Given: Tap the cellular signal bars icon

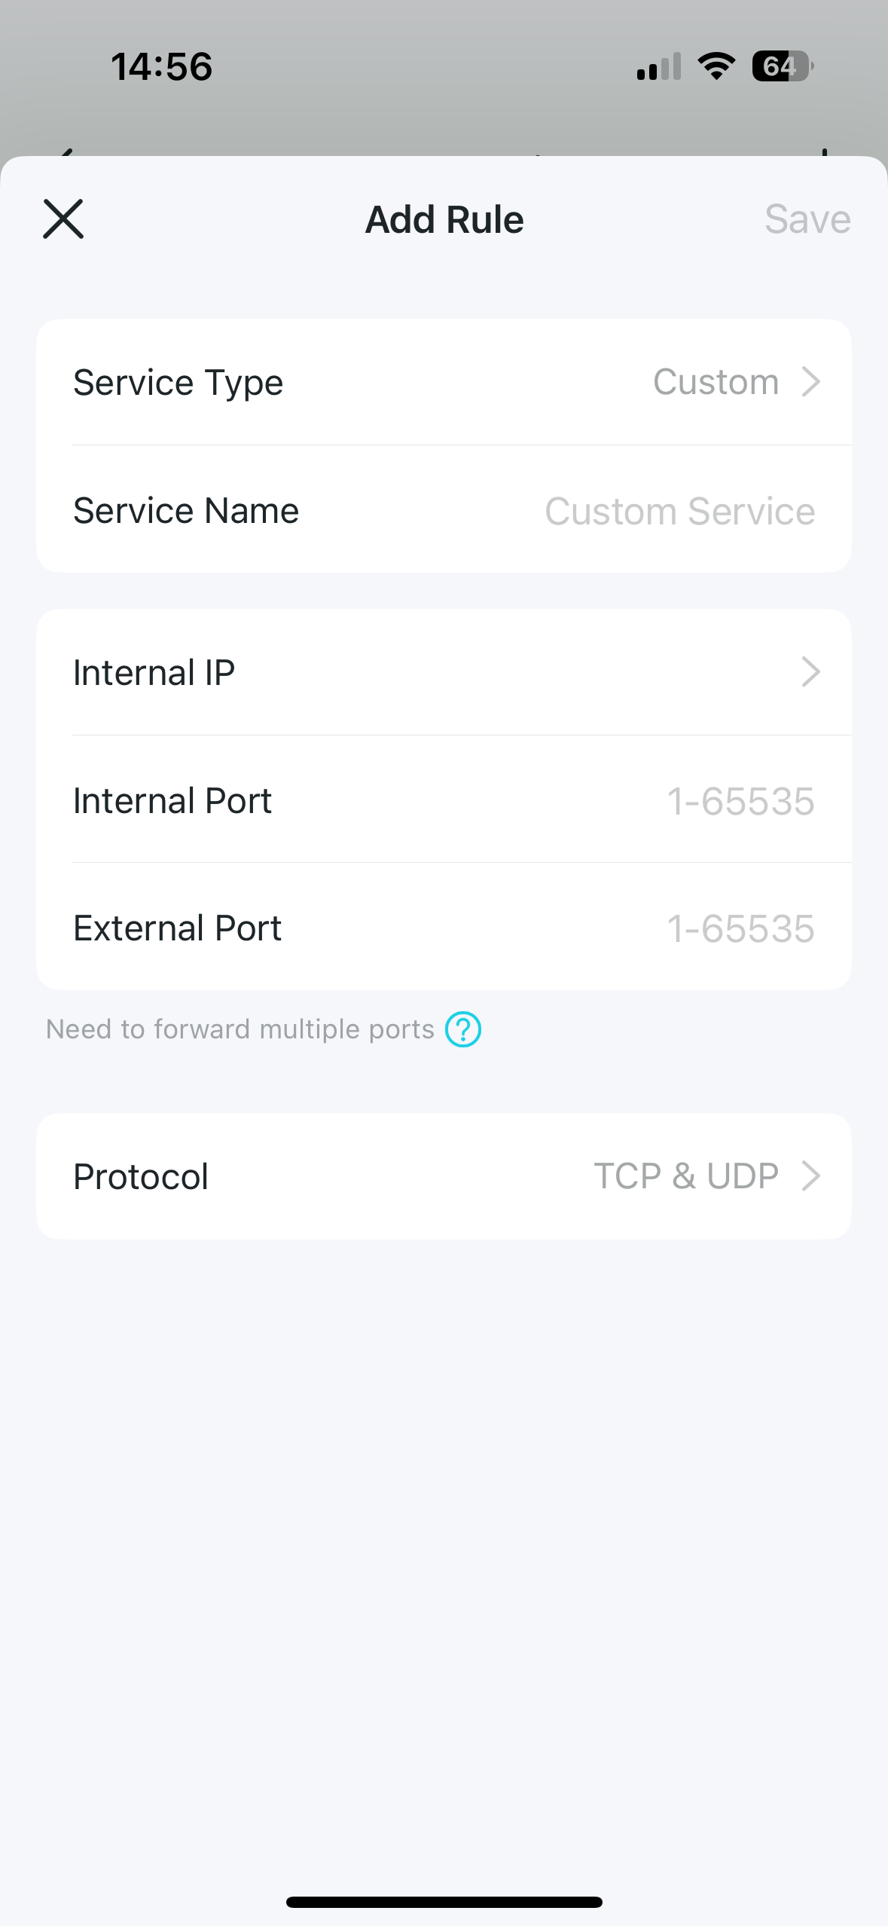Looking at the screenshot, I should (659, 66).
